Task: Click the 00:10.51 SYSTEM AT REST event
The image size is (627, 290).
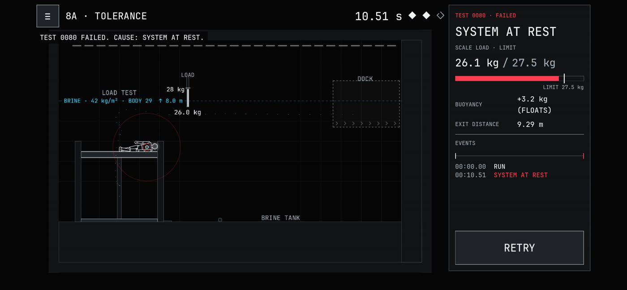Action: coord(502,175)
